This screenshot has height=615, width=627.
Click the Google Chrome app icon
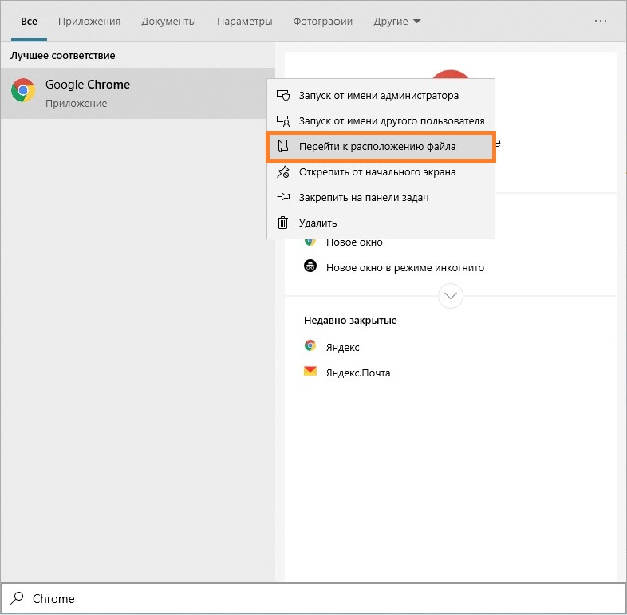tap(22, 91)
